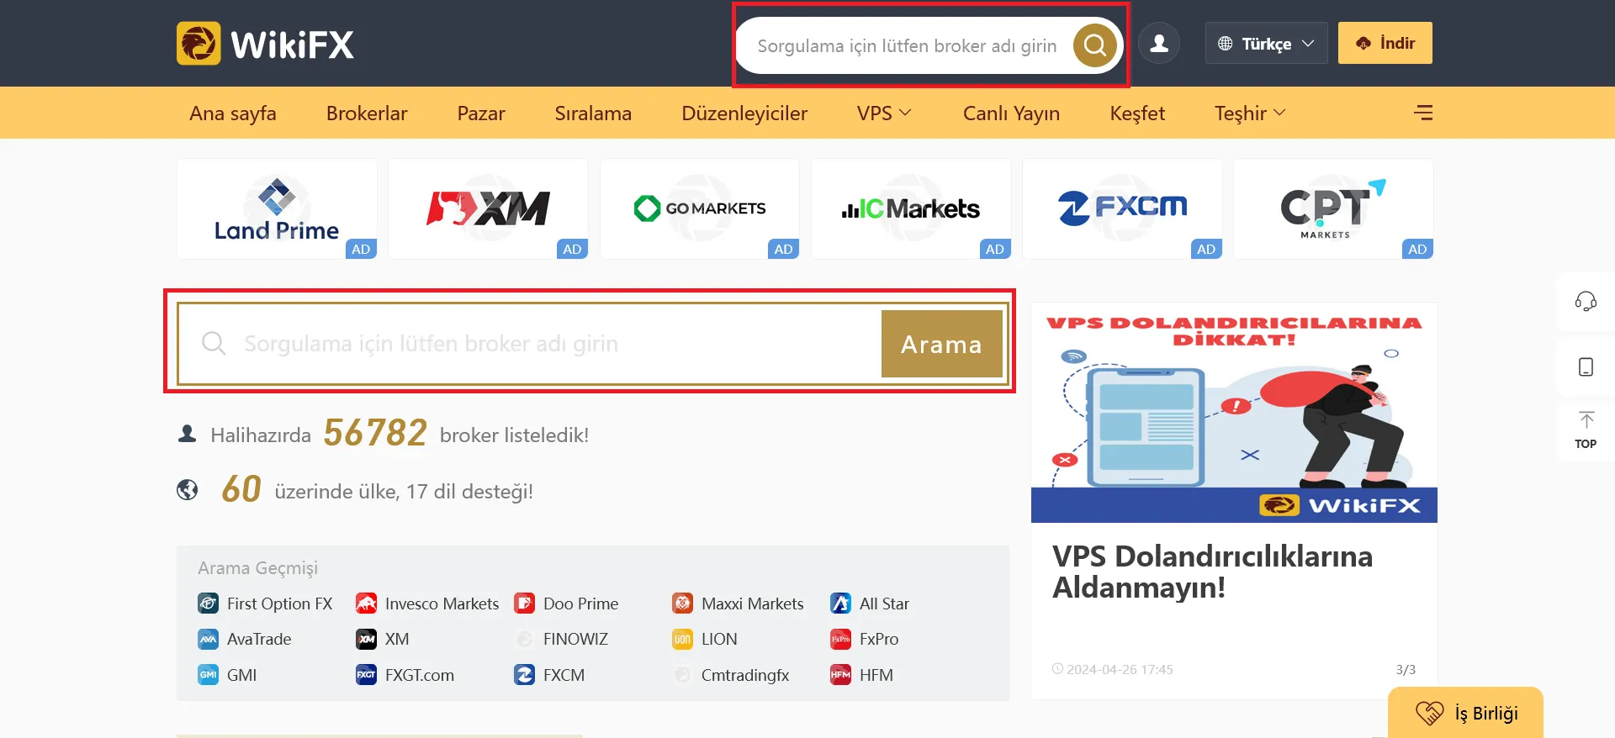Open the Keşfet menu item
1615x738 pixels.
pyautogui.click(x=1137, y=113)
